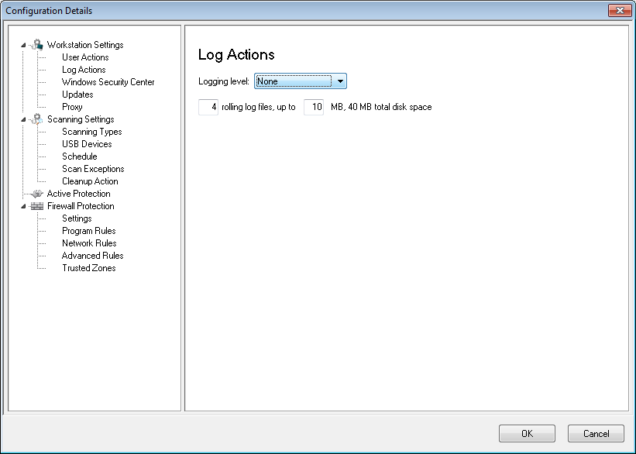Open Windows Security Center settings
The image size is (636, 454).
(x=108, y=82)
